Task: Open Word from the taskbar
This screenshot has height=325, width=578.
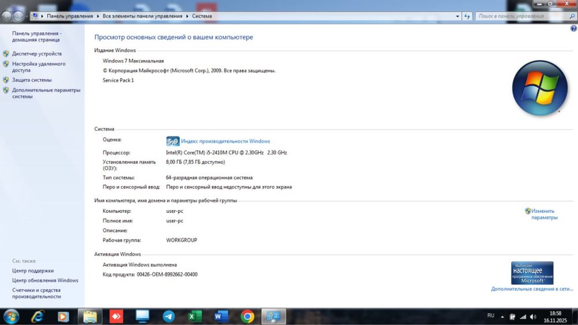Action: pyautogui.click(x=221, y=316)
